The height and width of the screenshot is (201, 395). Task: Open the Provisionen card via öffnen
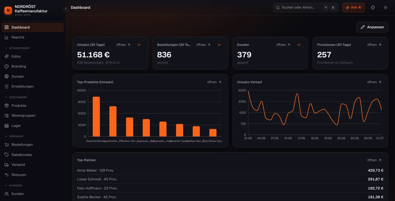tap(374, 45)
